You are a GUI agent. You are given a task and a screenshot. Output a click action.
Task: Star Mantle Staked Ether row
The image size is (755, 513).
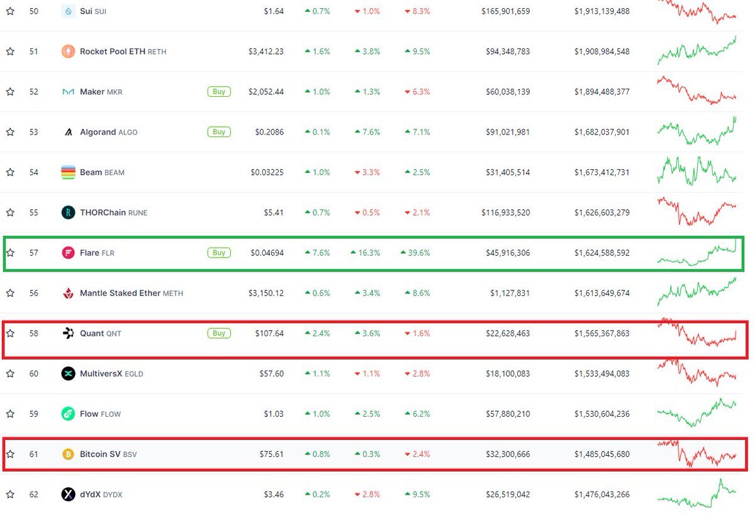[10, 293]
